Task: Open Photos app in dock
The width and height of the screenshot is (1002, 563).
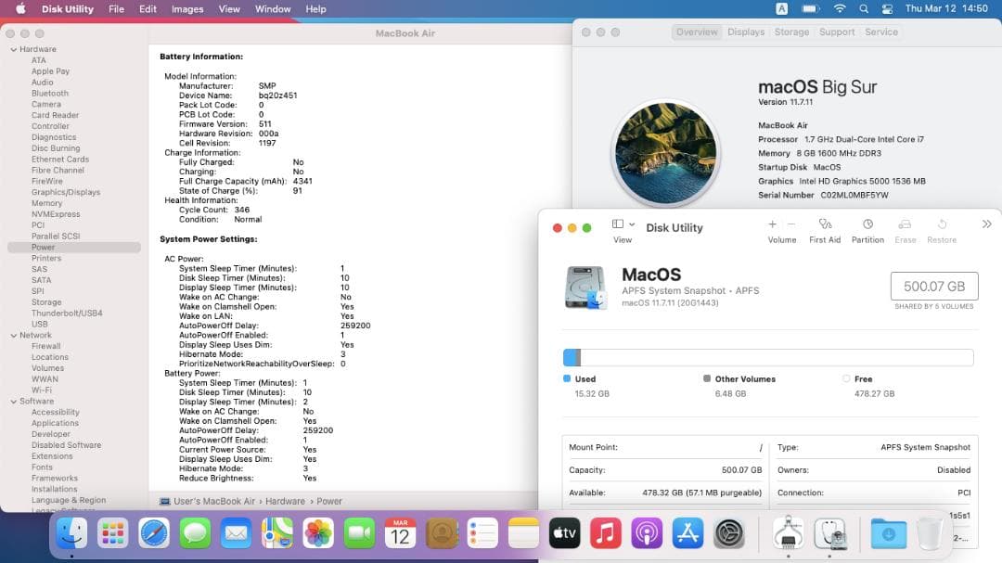Action: pos(318,533)
